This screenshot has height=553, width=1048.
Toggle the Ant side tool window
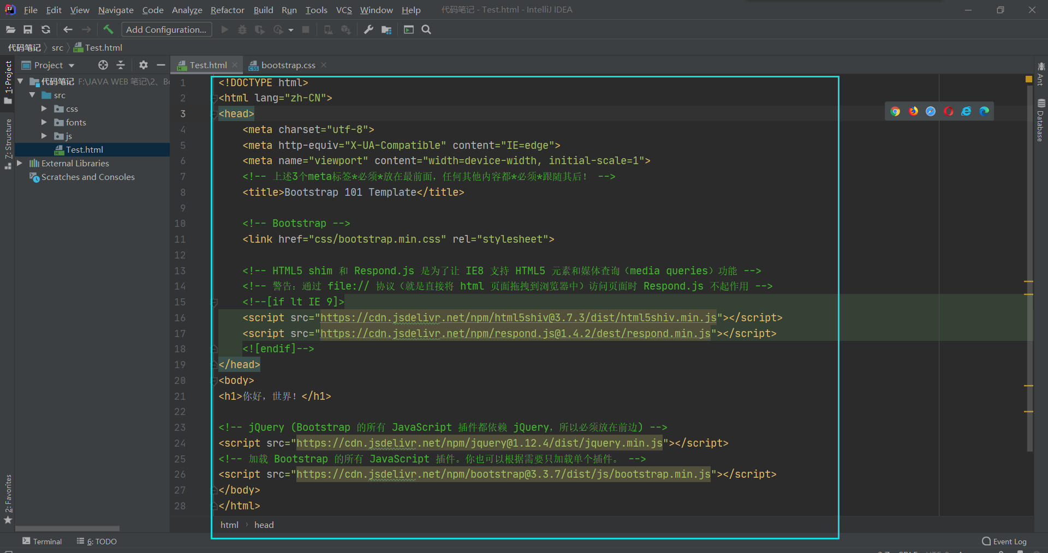[x=1041, y=74]
